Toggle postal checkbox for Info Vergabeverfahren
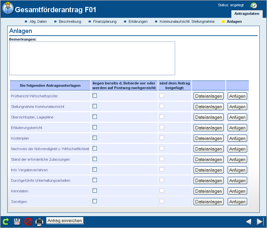Viewport: 267px width, 228px height. pyautogui.click(x=95, y=170)
